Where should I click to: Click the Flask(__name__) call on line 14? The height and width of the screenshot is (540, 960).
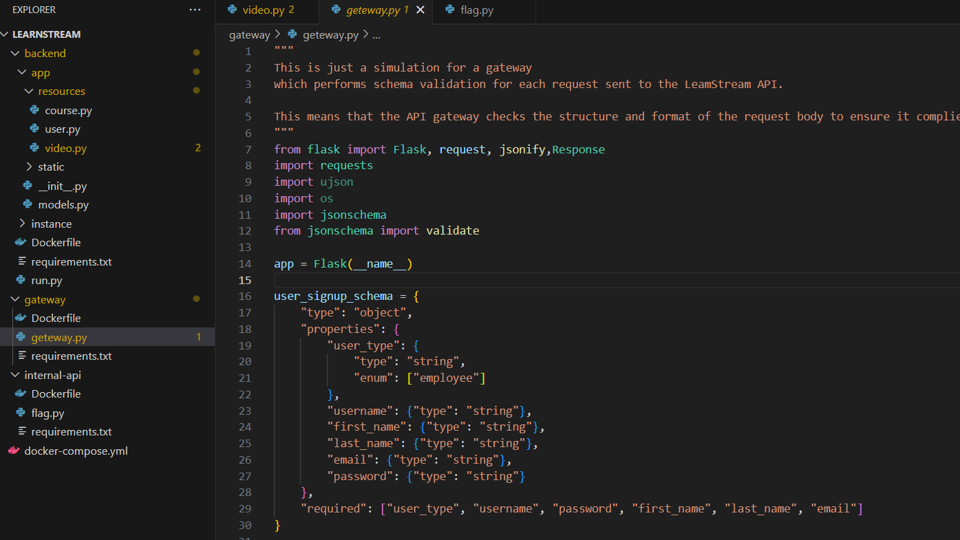click(363, 263)
